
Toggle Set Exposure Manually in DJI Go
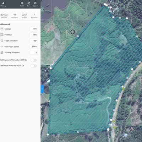(x=34, y=60)
